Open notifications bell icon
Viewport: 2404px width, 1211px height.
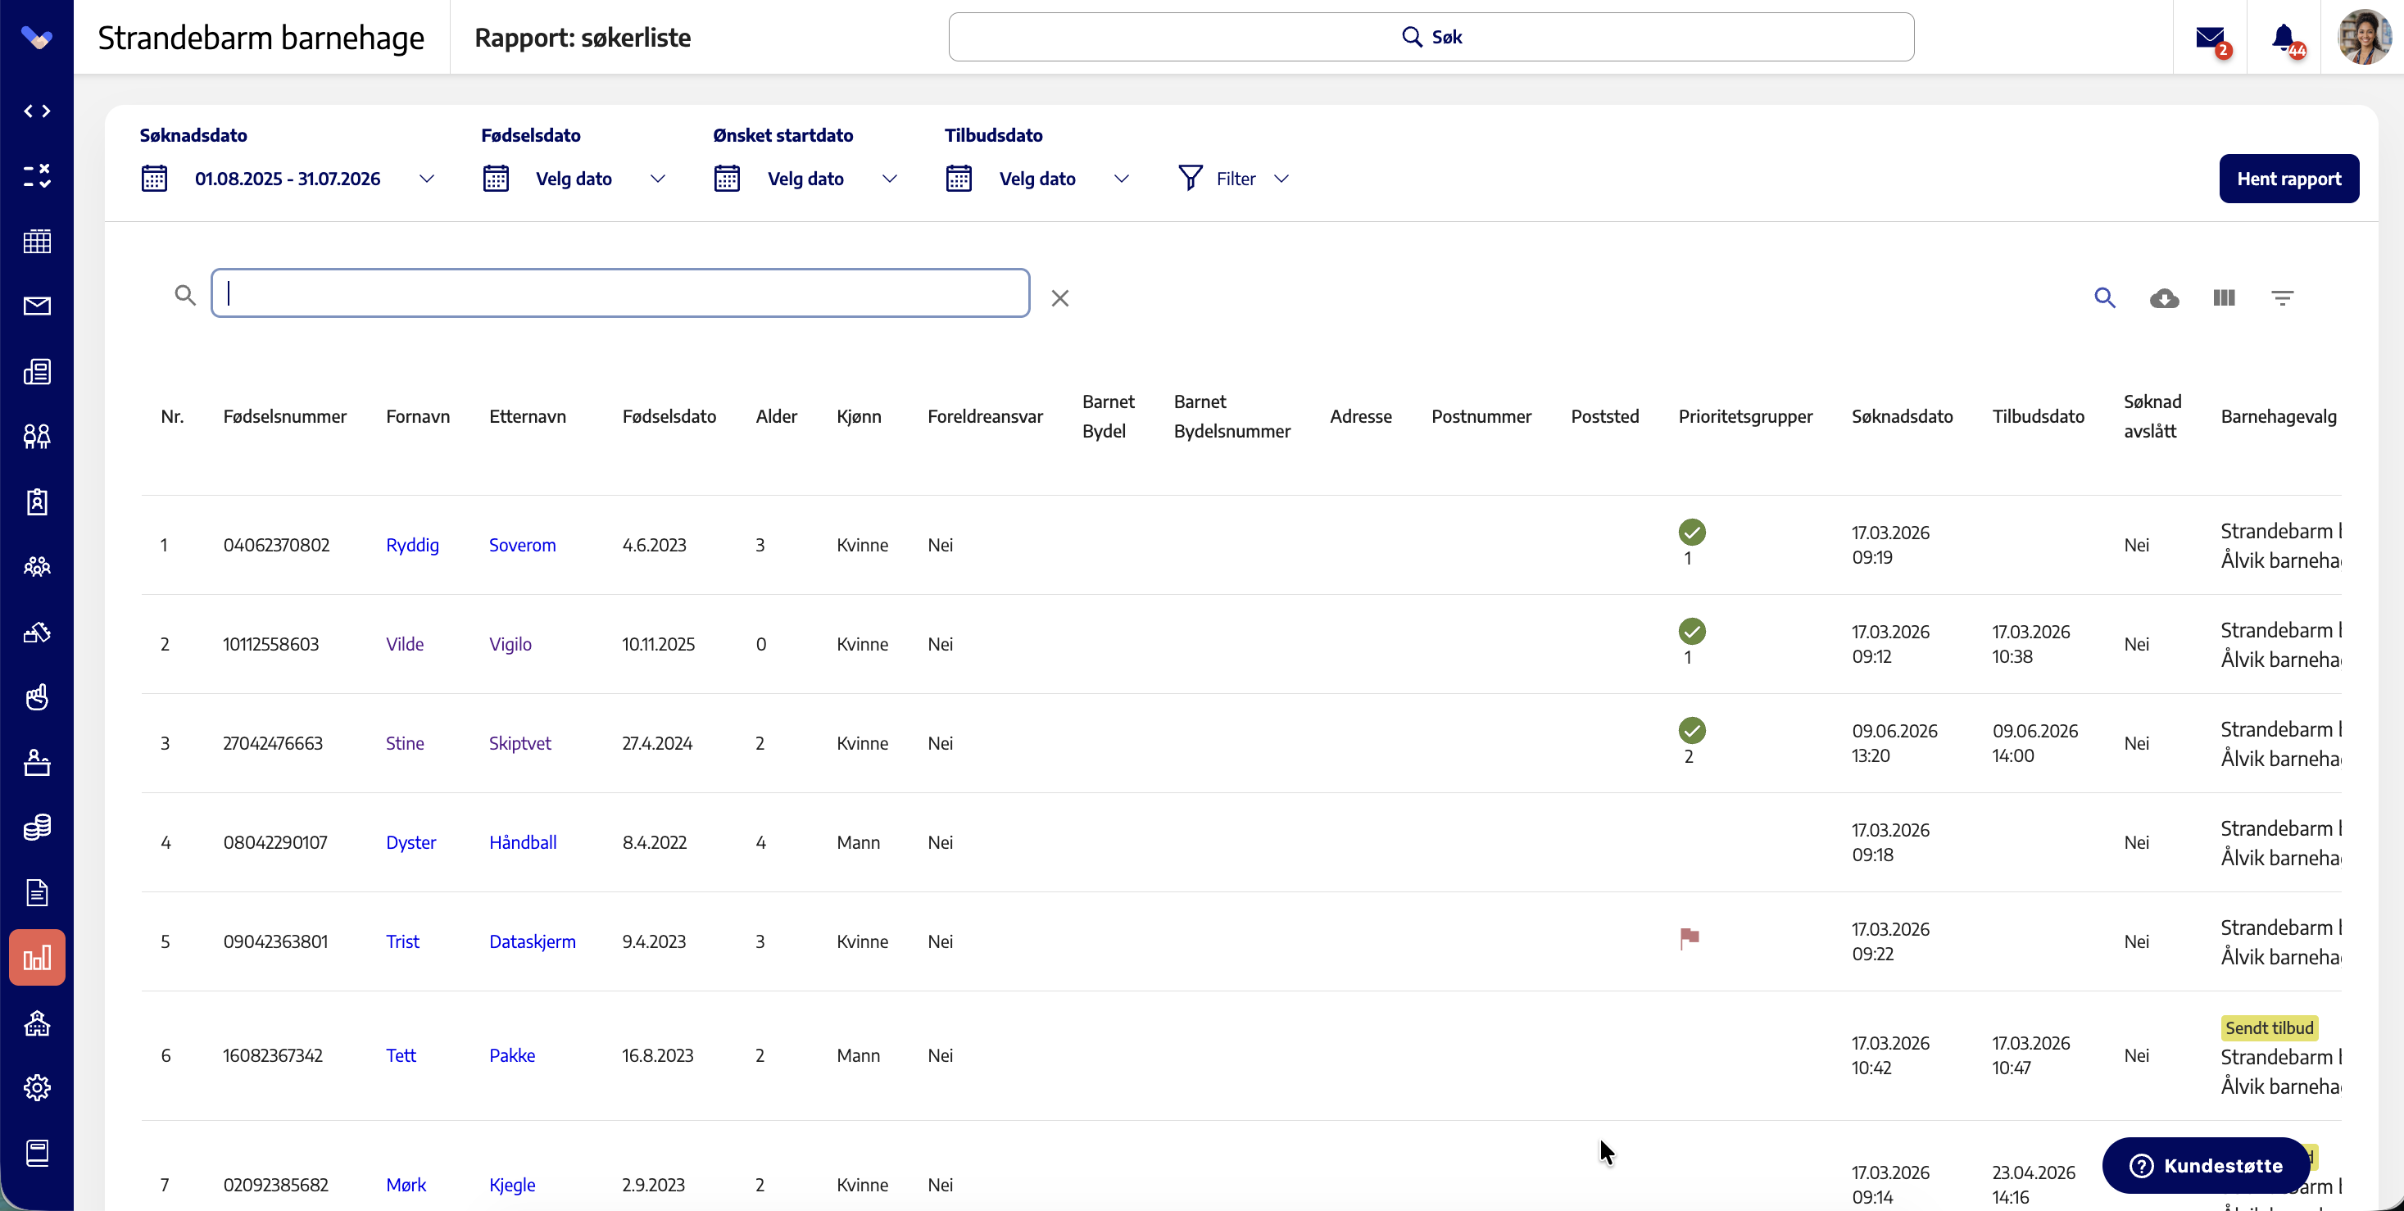tap(2284, 39)
